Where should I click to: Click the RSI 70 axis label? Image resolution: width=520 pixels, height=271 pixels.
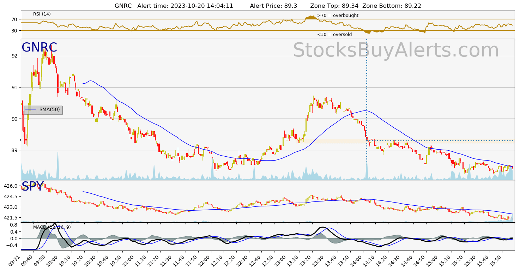click(x=15, y=19)
